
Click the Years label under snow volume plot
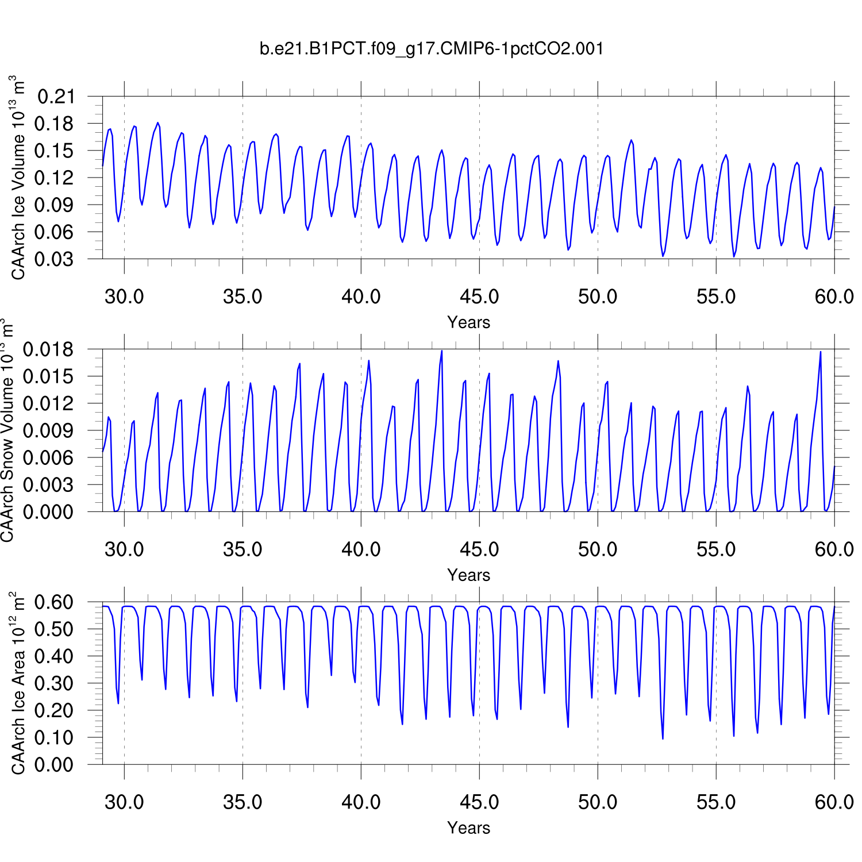pos(468,575)
